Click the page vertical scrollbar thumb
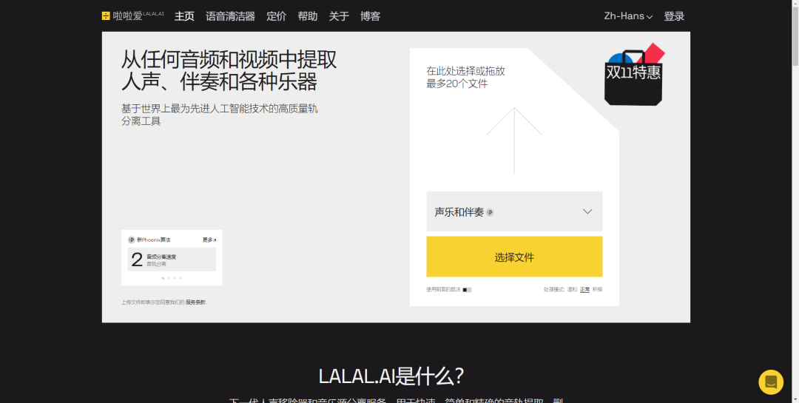Viewport: 799px width, 403px height. pos(795,35)
